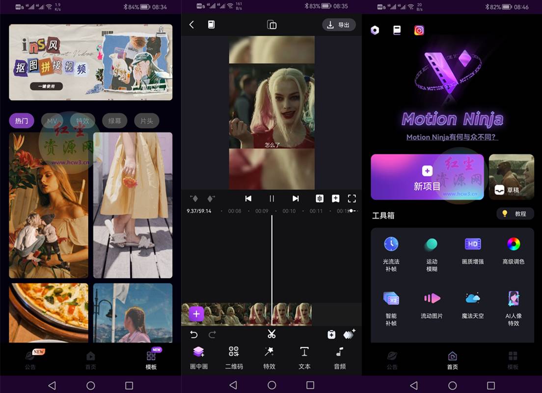Open the 运动模糊 motion blur tool

(432, 244)
